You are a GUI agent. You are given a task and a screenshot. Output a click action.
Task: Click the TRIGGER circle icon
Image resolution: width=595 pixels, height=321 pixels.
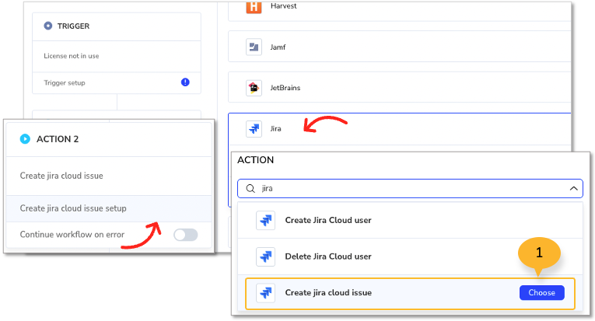click(47, 26)
